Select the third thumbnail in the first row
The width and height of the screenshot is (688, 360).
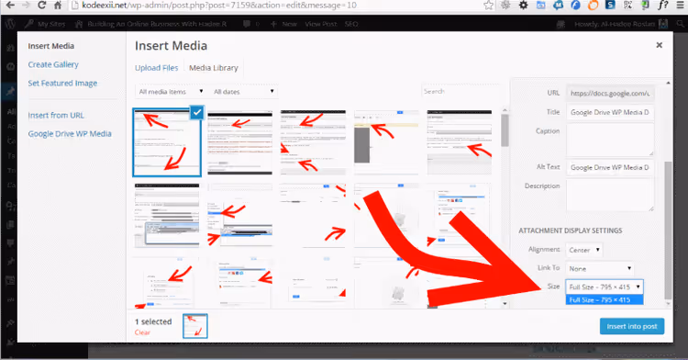point(314,142)
